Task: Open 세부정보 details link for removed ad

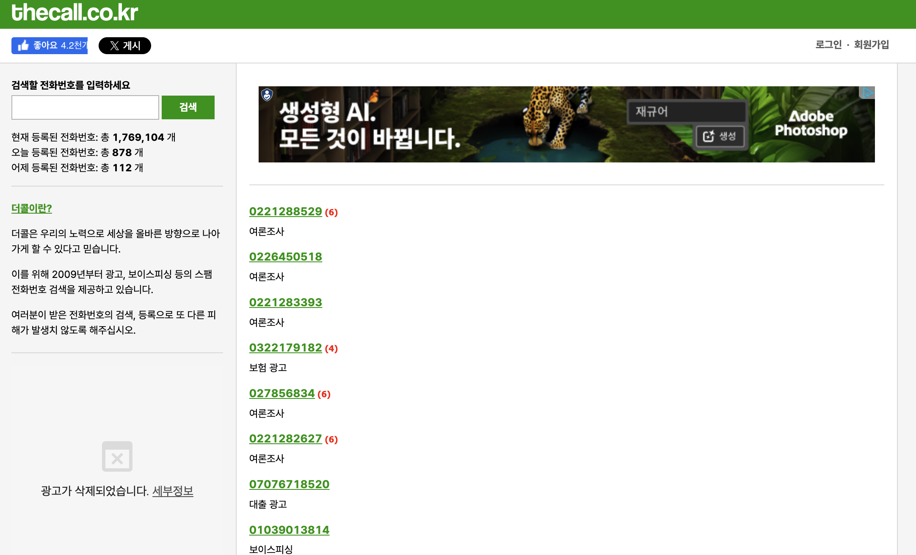Action: (173, 491)
